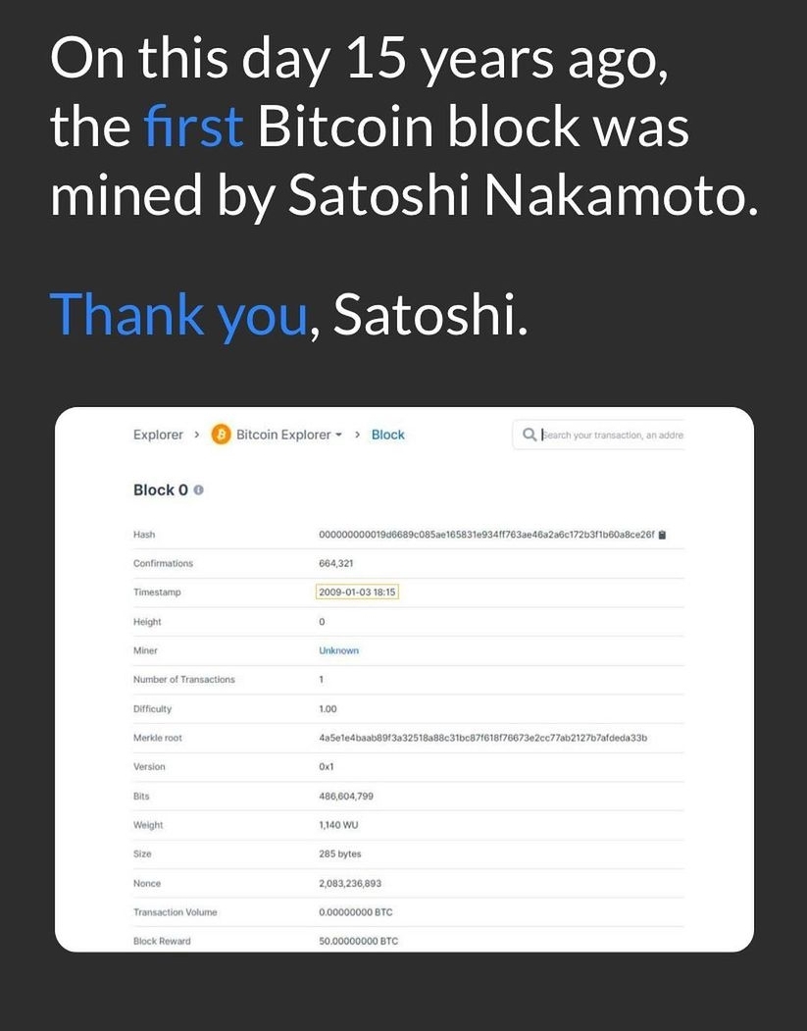Click the blue word "first" in headline
Screen dimensions: 807x1031
click(x=193, y=128)
